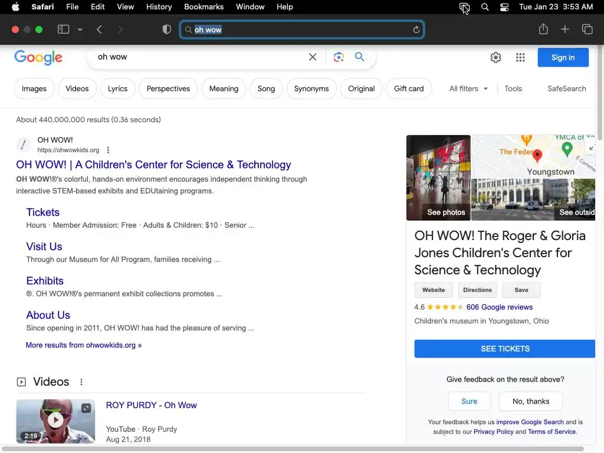Clear the Google search box with X
The image size is (604, 453).
313,57
